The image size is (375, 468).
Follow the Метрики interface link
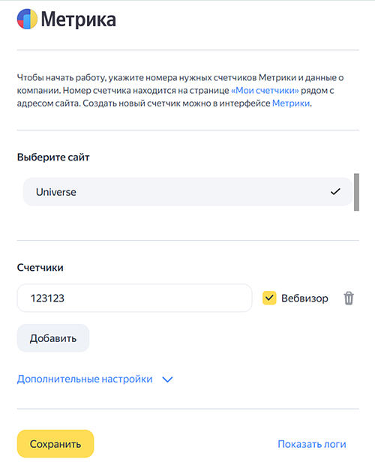(291, 103)
